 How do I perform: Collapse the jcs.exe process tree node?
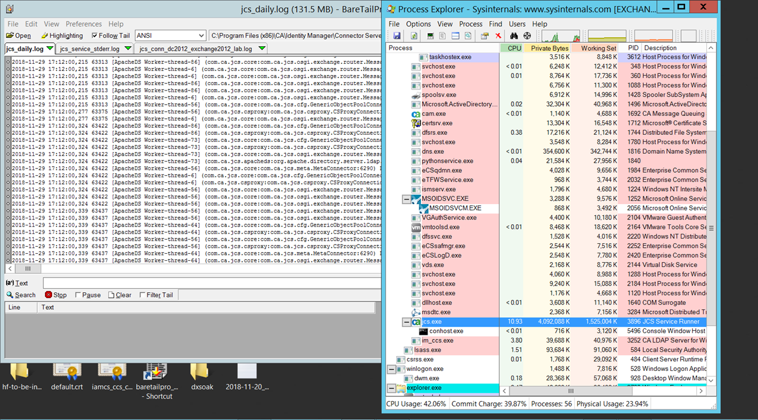(x=407, y=322)
